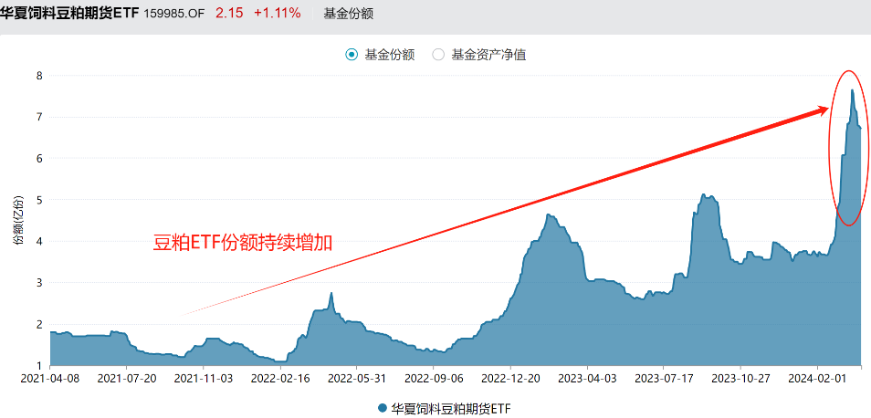This screenshot has height=418, width=871.
Task: Select the 基金份额 radio button
Action: tap(352, 55)
